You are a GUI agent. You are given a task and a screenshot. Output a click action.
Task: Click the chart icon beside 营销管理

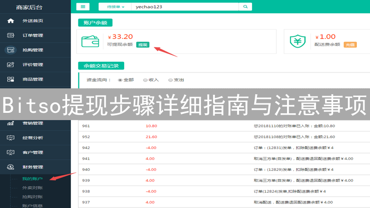(10, 123)
